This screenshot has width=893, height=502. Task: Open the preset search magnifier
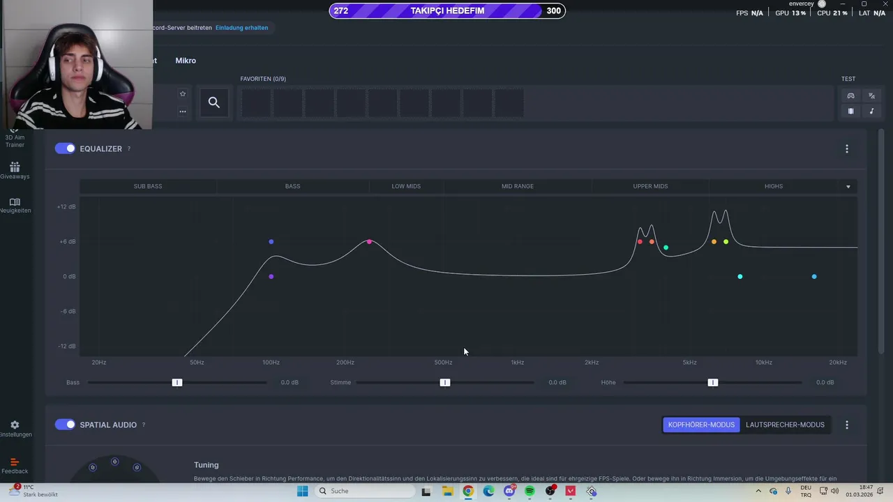214,102
